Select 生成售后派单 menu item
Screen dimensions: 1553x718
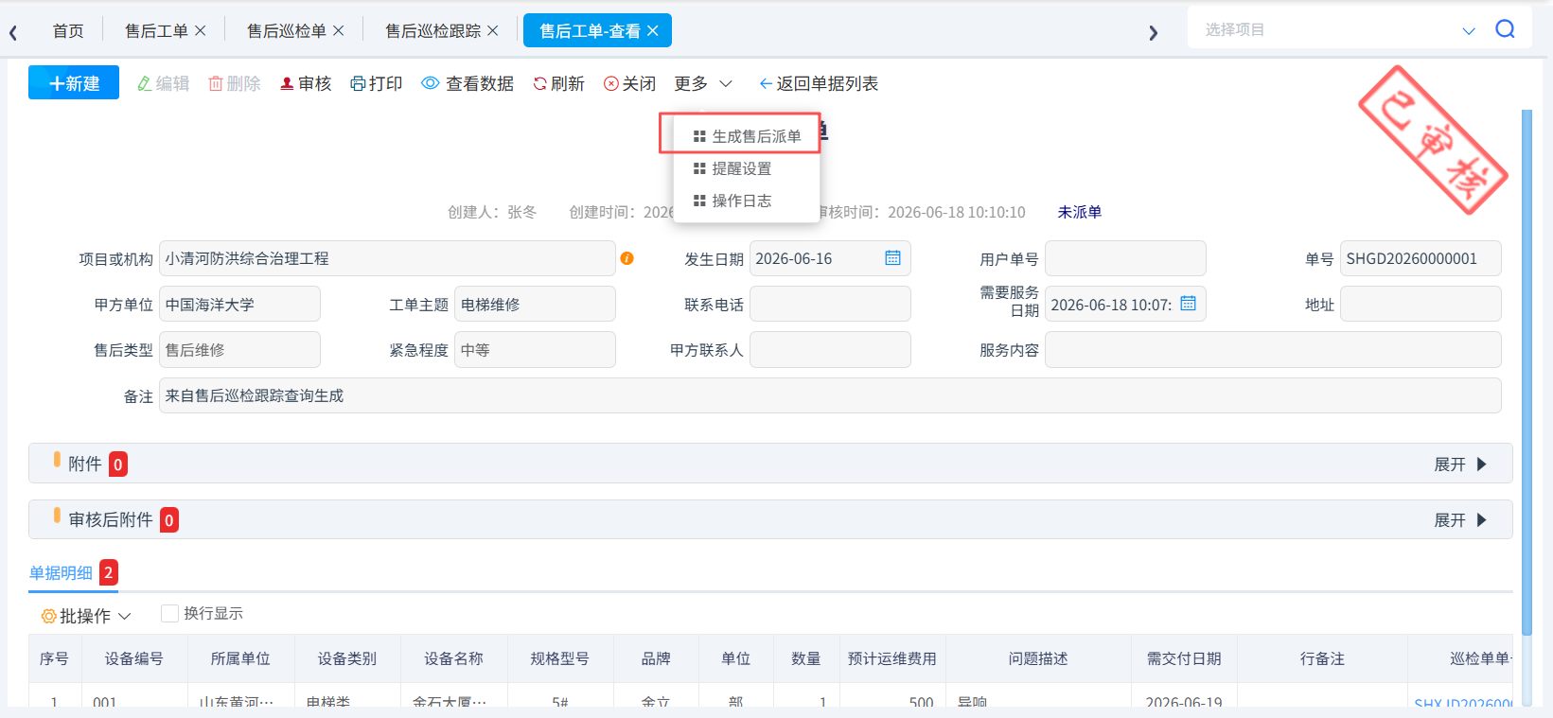747,136
